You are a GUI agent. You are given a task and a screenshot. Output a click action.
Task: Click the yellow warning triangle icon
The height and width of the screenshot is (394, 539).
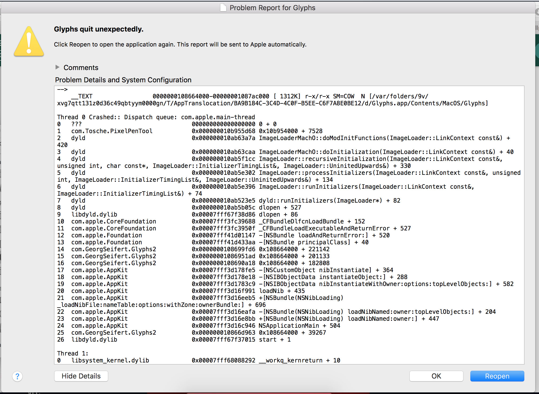click(29, 42)
